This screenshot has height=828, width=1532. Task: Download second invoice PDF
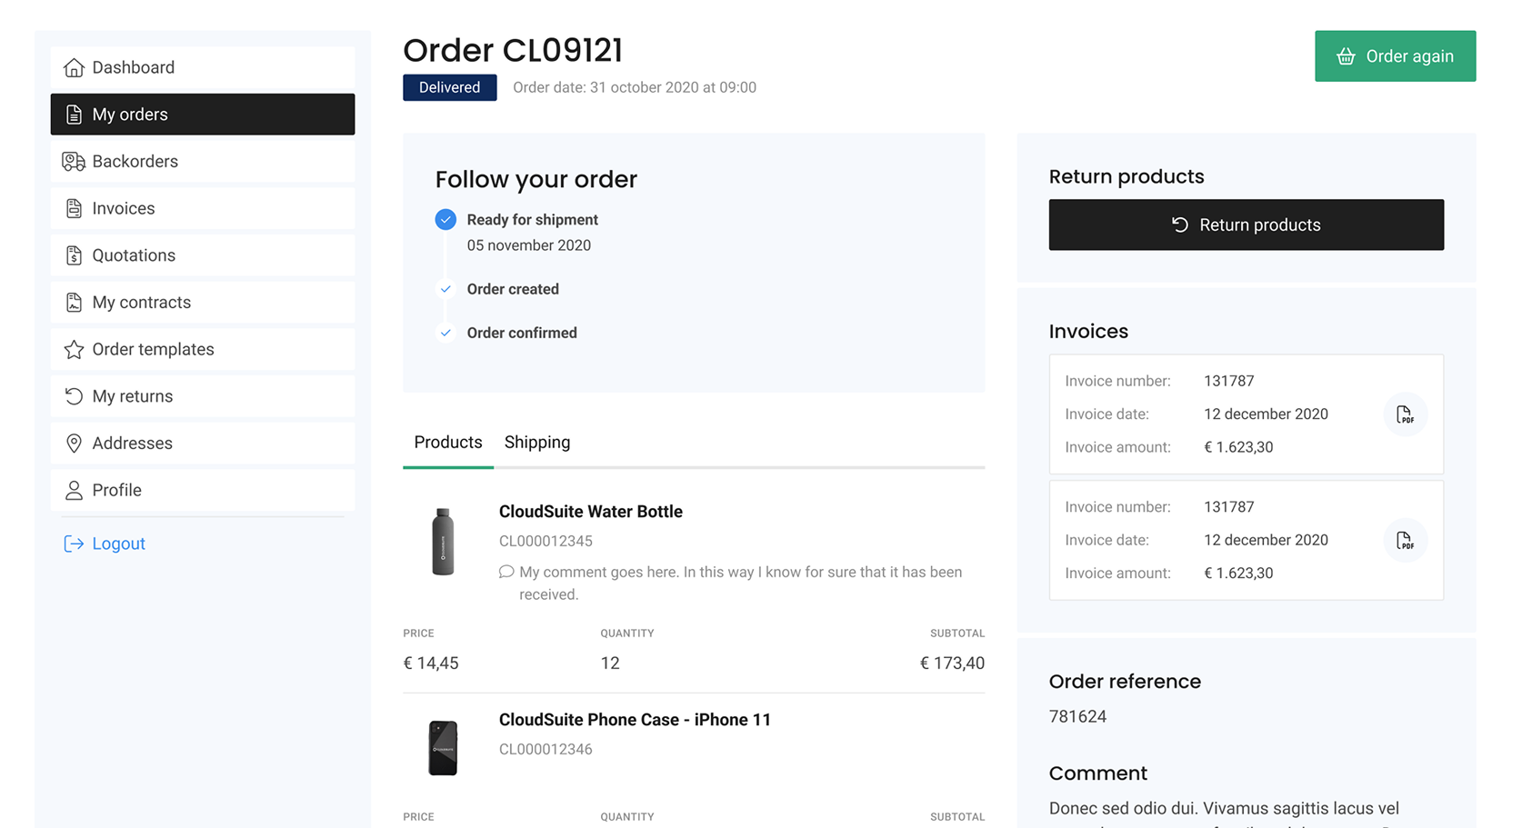click(x=1405, y=541)
